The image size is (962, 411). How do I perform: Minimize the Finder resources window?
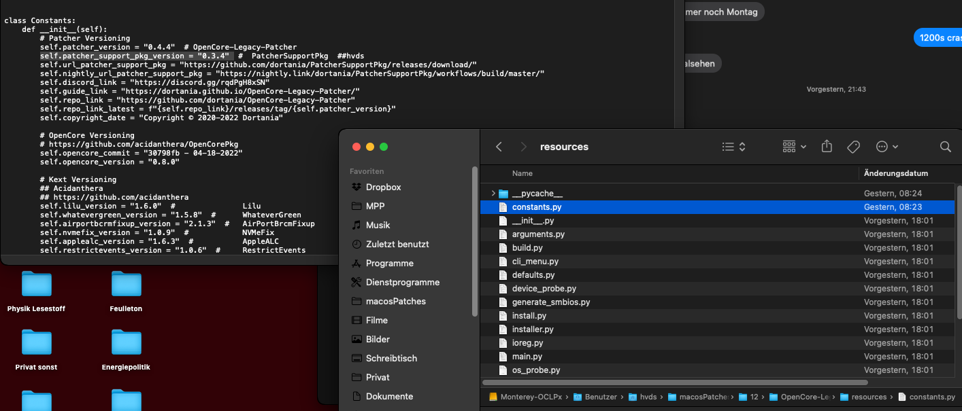[x=370, y=147]
